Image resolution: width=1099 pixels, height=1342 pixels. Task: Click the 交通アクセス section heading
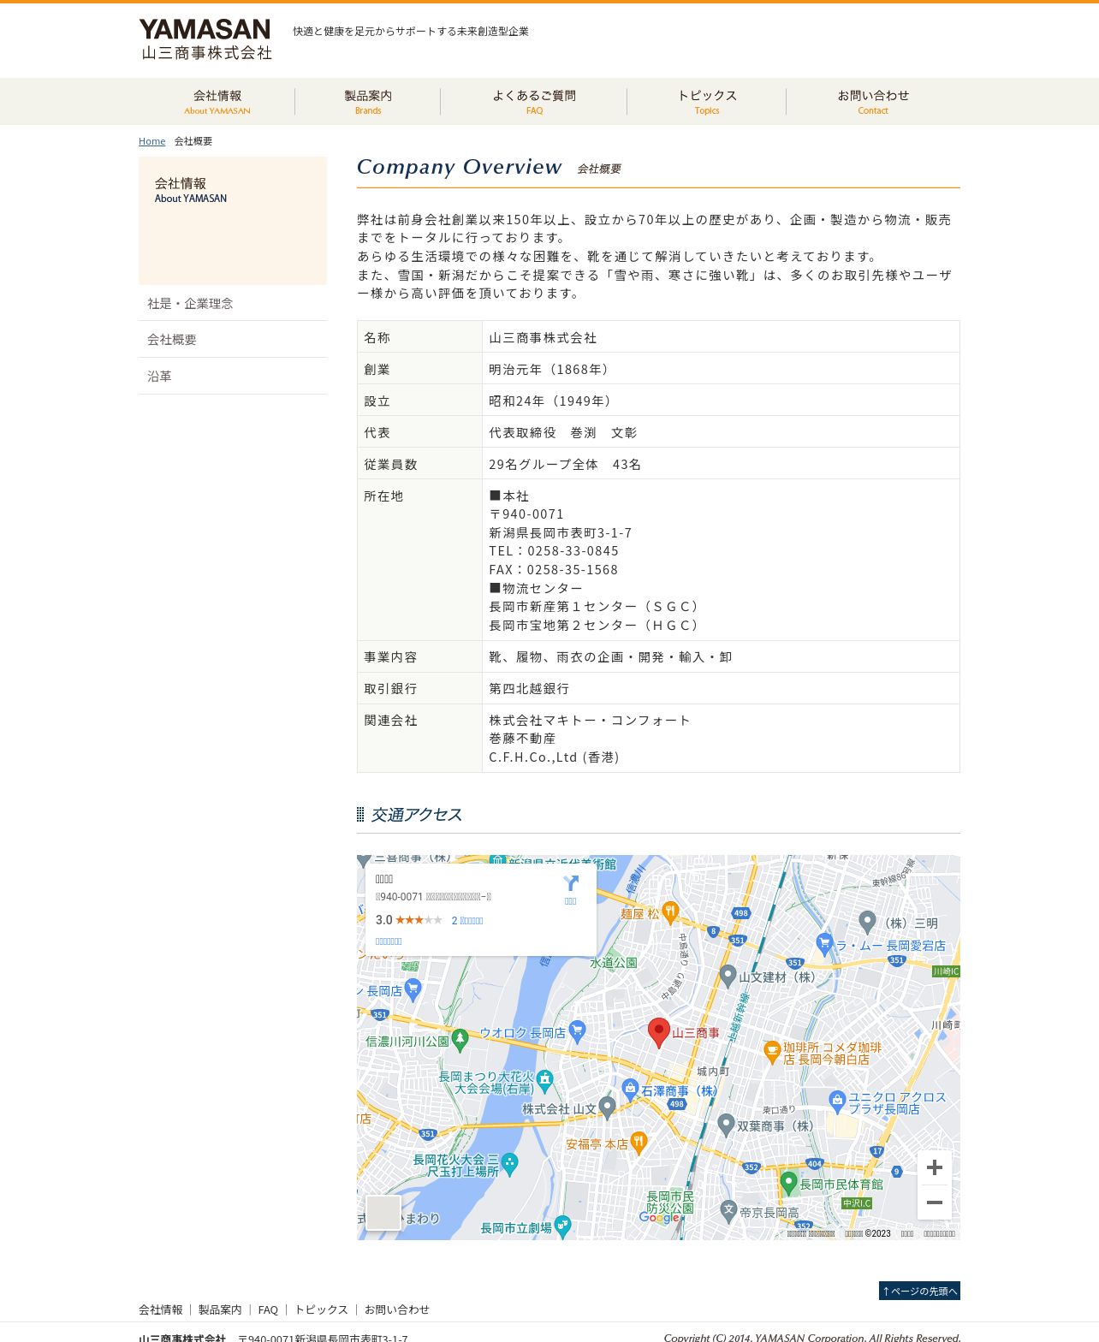point(416,815)
